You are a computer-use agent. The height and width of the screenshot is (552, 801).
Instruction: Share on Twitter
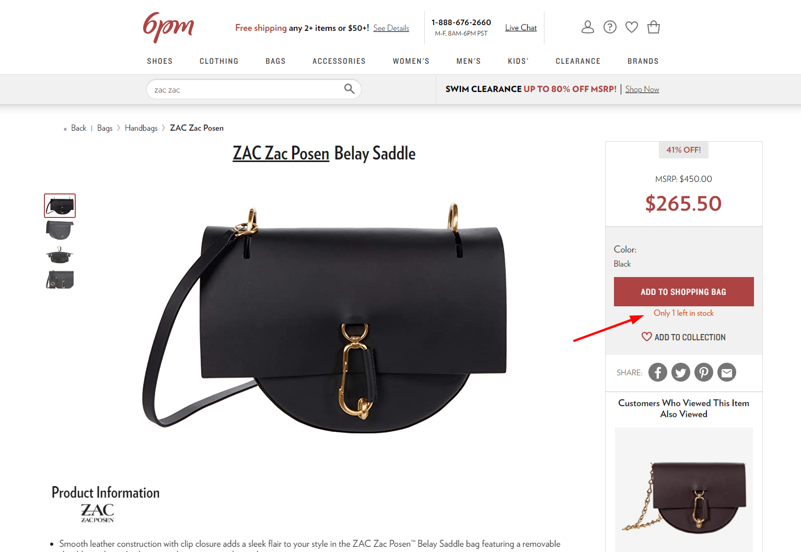point(681,372)
